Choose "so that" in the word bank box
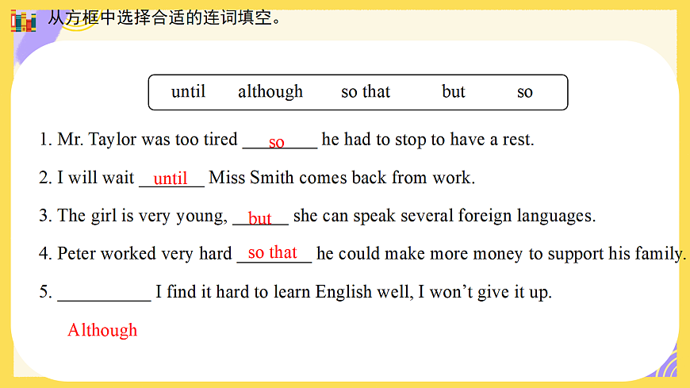690x388 pixels. (366, 92)
